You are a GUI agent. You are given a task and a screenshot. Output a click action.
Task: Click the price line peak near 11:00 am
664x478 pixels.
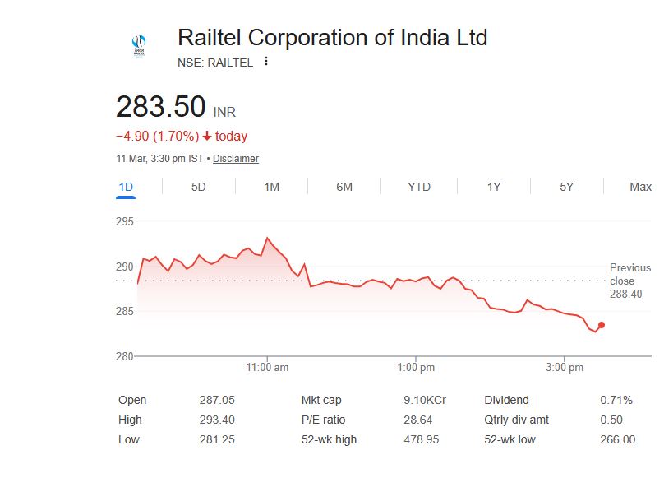click(x=267, y=238)
